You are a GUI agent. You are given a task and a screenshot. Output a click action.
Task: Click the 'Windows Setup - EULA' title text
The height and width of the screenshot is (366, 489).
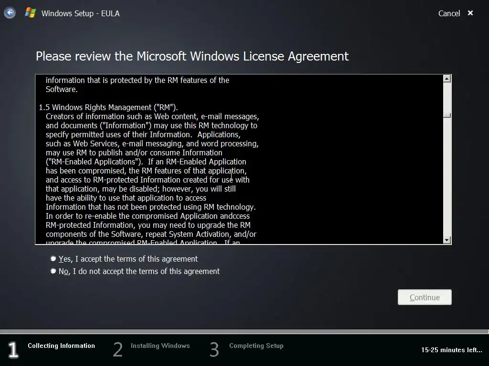[x=80, y=13]
